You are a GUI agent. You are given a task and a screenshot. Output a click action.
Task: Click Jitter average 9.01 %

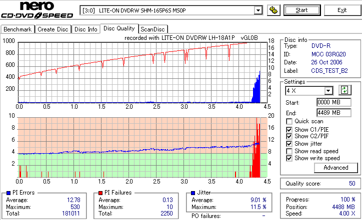(258, 200)
